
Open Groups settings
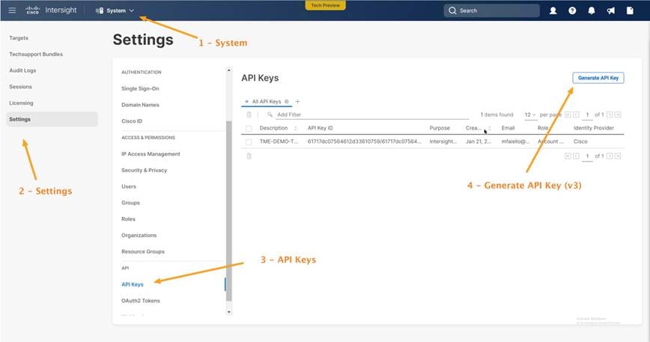tap(130, 203)
